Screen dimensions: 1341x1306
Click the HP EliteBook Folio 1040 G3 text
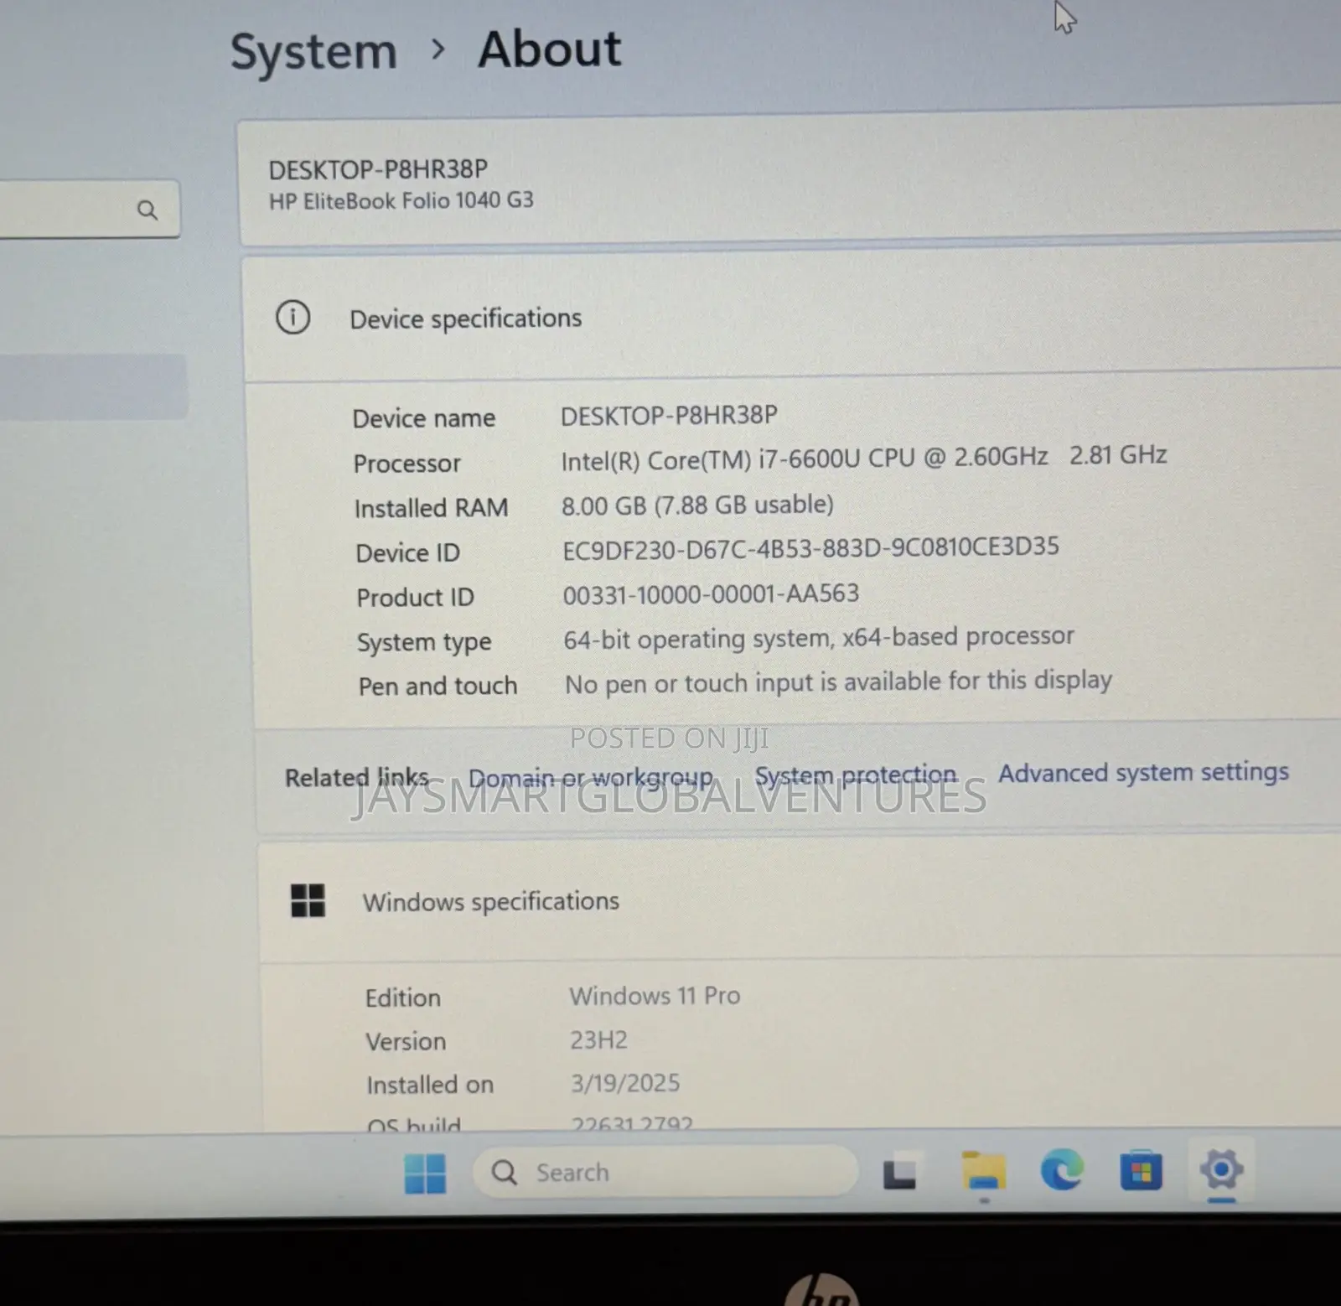[x=401, y=201]
